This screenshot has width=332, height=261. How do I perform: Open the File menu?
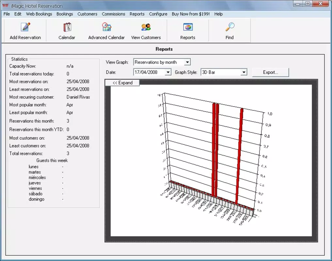(x=7, y=14)
